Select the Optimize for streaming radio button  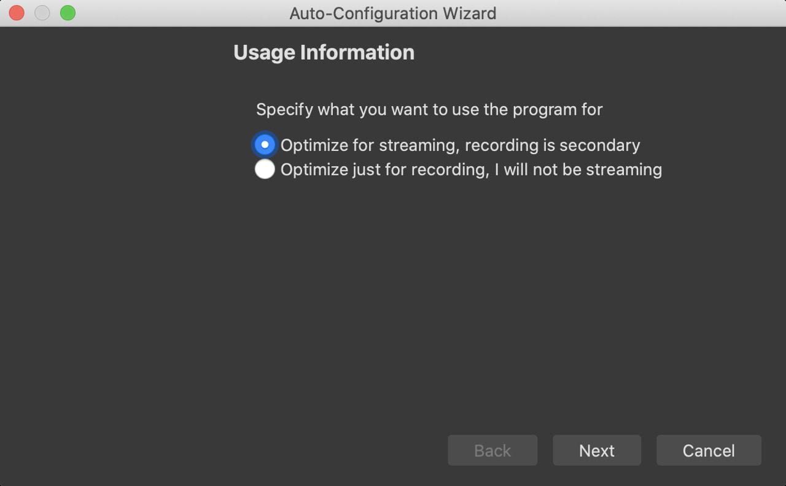point(265,145)
